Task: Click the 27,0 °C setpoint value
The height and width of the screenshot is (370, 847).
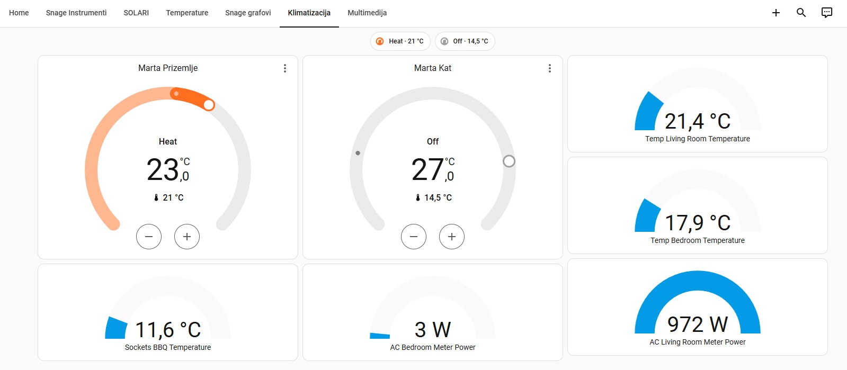Action: pos(433,169)
